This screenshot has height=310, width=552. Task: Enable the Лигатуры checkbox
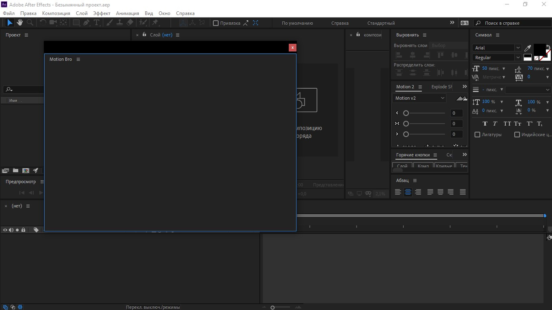tap(477, 135)
